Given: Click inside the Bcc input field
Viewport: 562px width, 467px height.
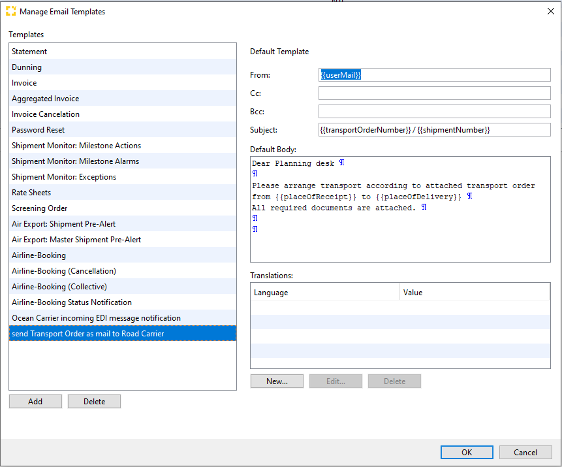Looking at the screenshot, I should coord(434,111).
